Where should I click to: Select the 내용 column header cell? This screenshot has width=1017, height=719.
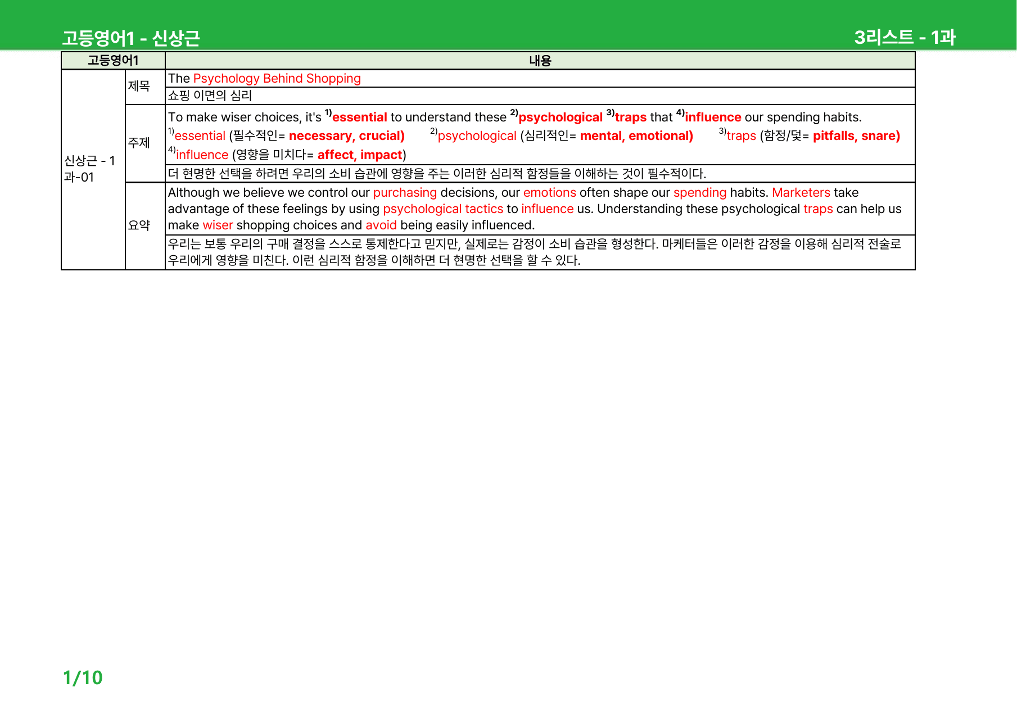540,61
